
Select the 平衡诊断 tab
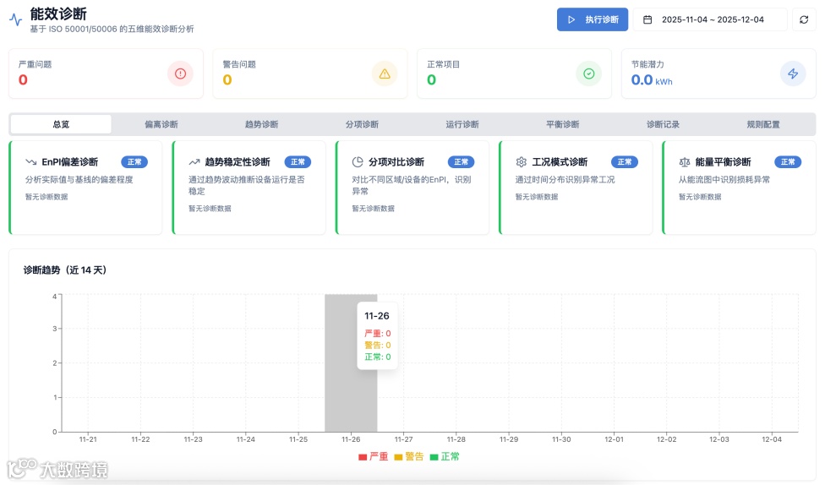tap(562, 124)
